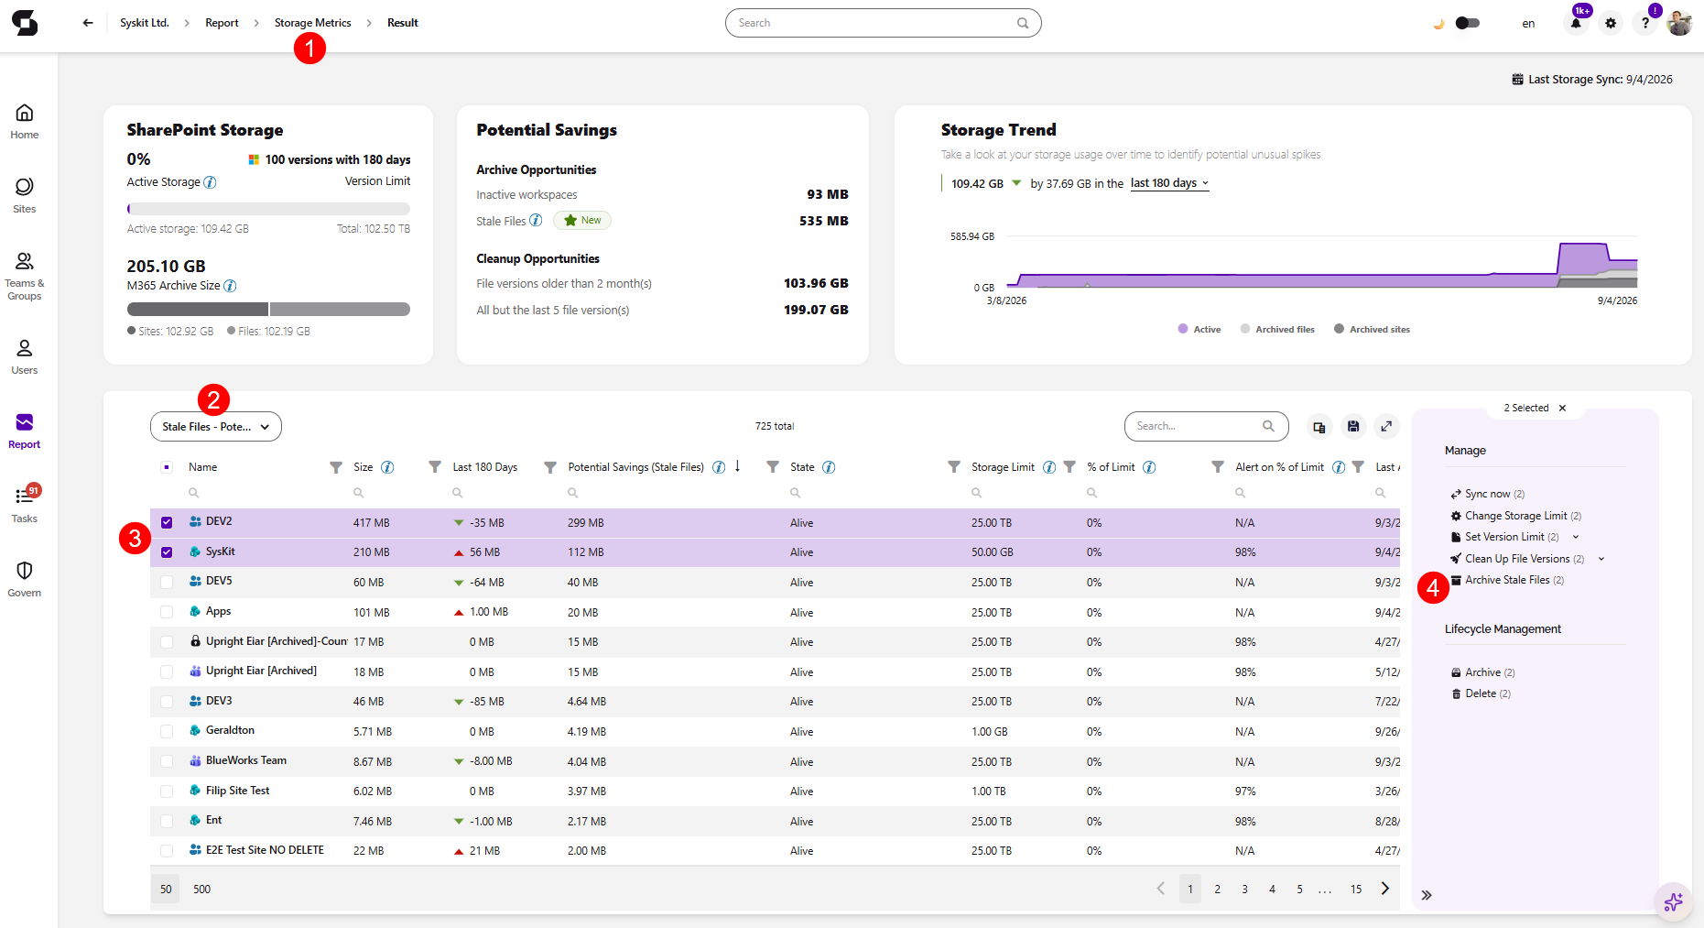The height and width of the screenshot is (928, 1704).
Task: Uncheck the SysKit row checkbox
Action: click(167, 552)
